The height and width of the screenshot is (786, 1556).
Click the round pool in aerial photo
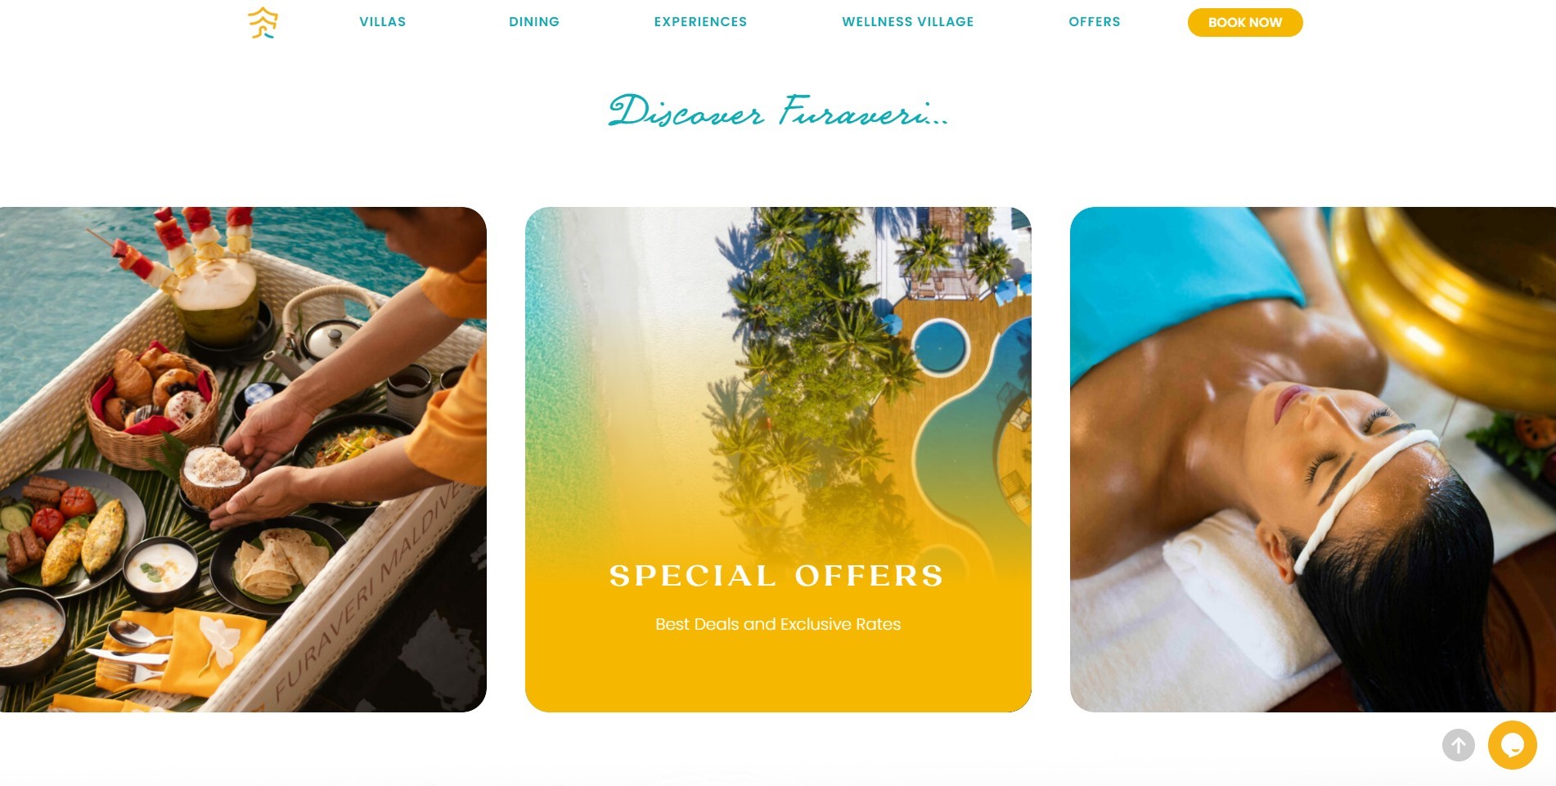click(x=939, y=347)
